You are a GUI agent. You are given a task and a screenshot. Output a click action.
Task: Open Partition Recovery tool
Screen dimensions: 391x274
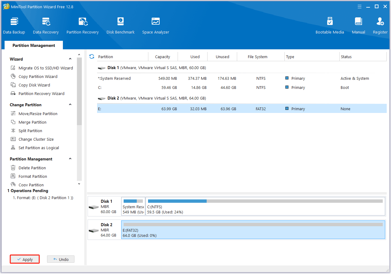pos(82,26)
